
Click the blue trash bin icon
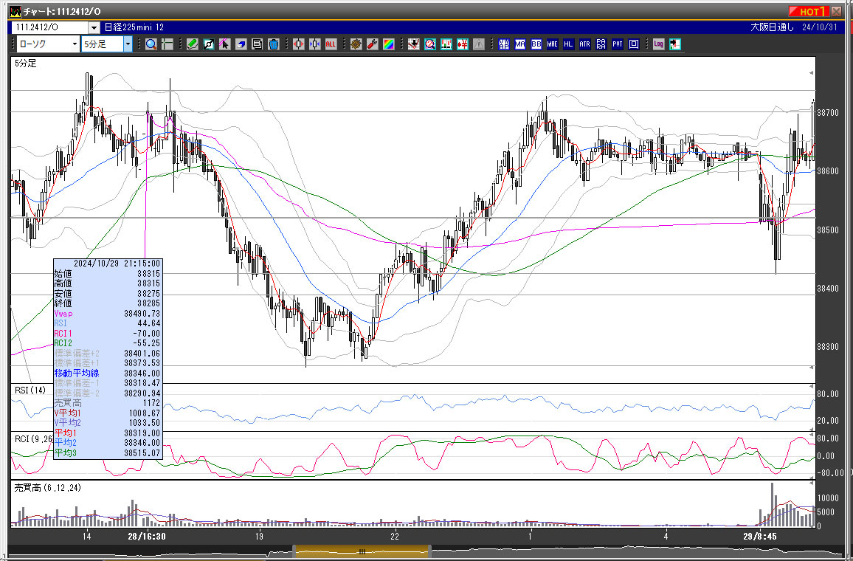point(274,44)
